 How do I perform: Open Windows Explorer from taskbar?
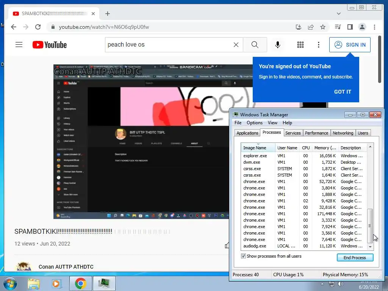(34, 284)
